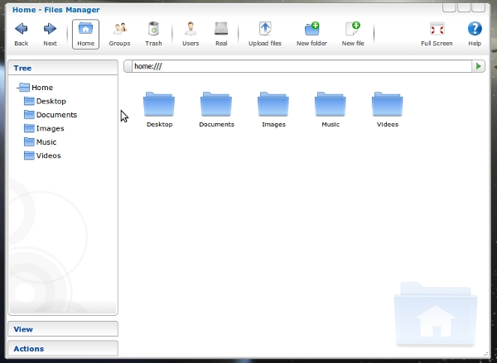Open the Help icon
Screen dimensions: 497x363
tap(475, 29)
